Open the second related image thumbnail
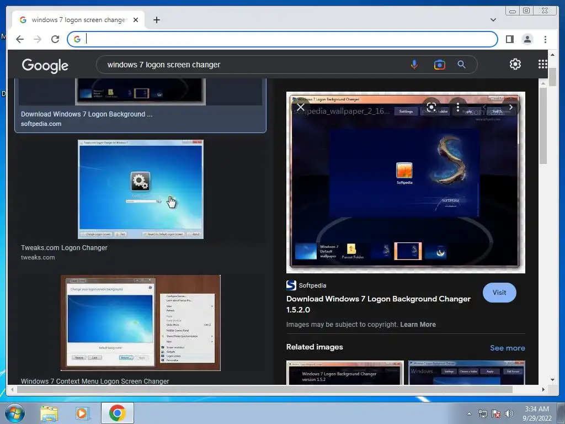Image resolution: width=565 pixels, height=424 pixels. (x=467, y=373)
